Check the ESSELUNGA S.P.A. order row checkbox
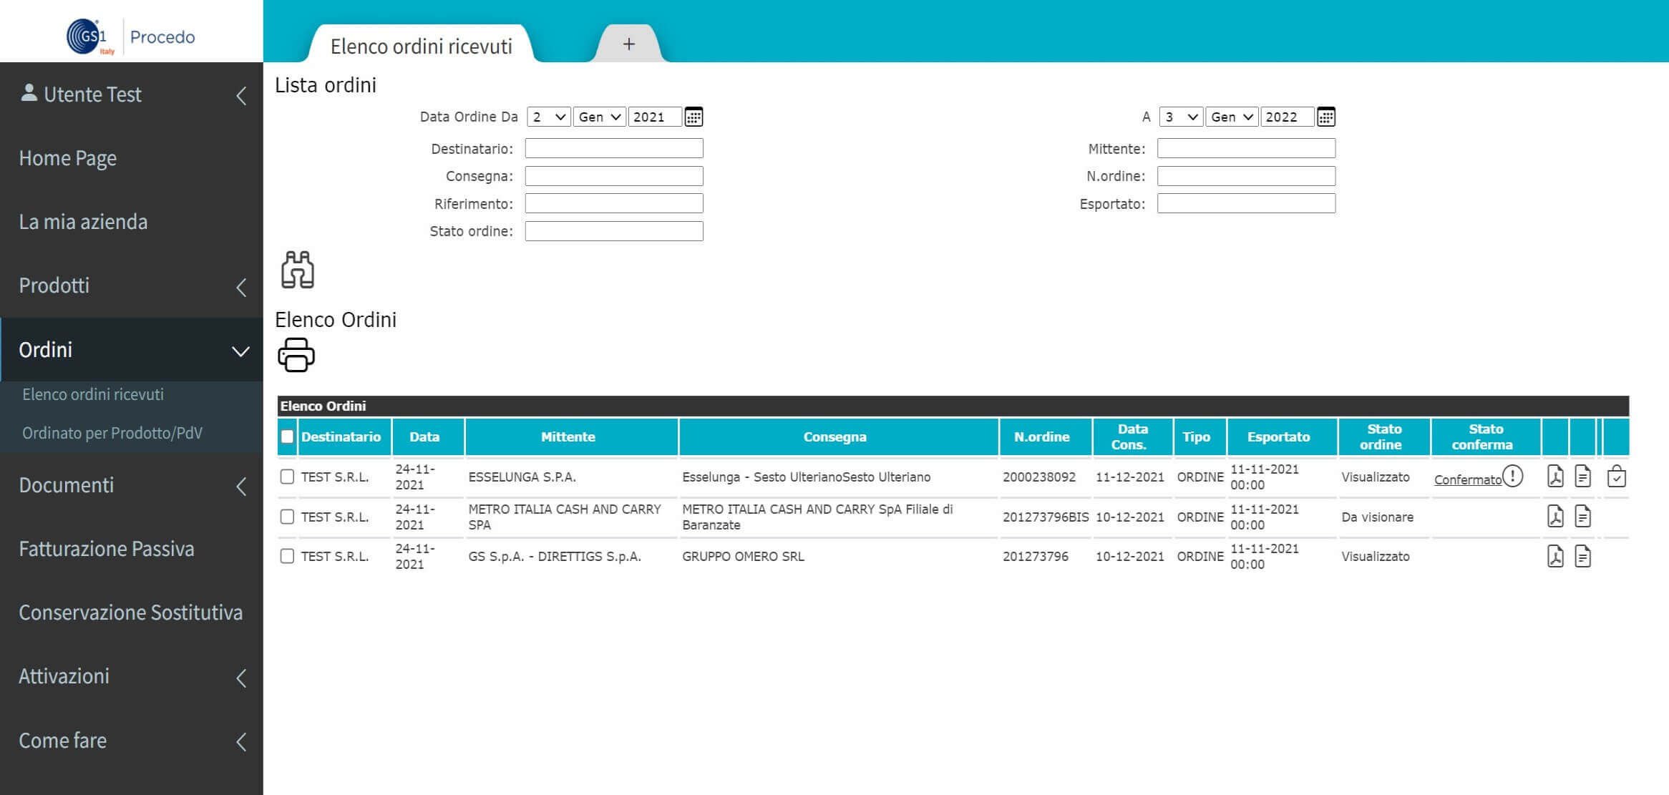 point(288,477)
